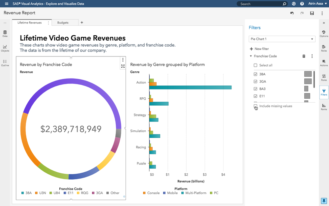This screenshot has width=329, height=206.
Task: Toggle Include missing values checkbox
Action: tap(255, 106)
